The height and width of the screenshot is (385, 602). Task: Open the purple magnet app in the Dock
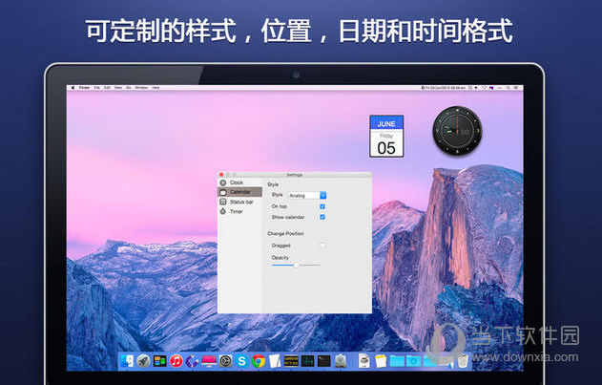pos(192,361)
